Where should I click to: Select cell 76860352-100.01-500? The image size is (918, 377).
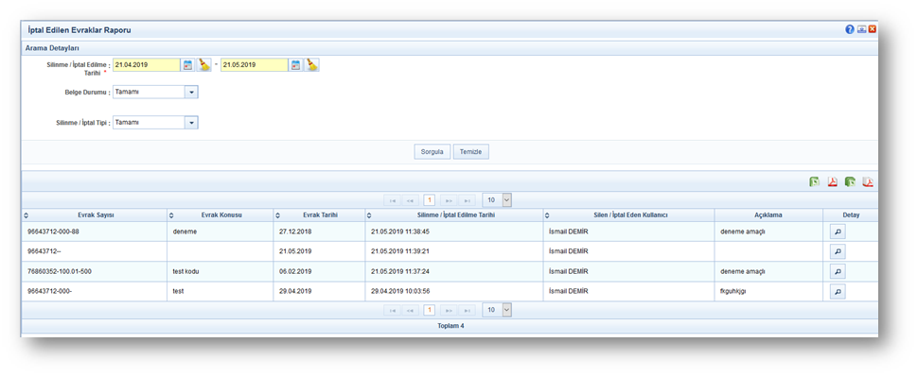[x=95, y=271]
